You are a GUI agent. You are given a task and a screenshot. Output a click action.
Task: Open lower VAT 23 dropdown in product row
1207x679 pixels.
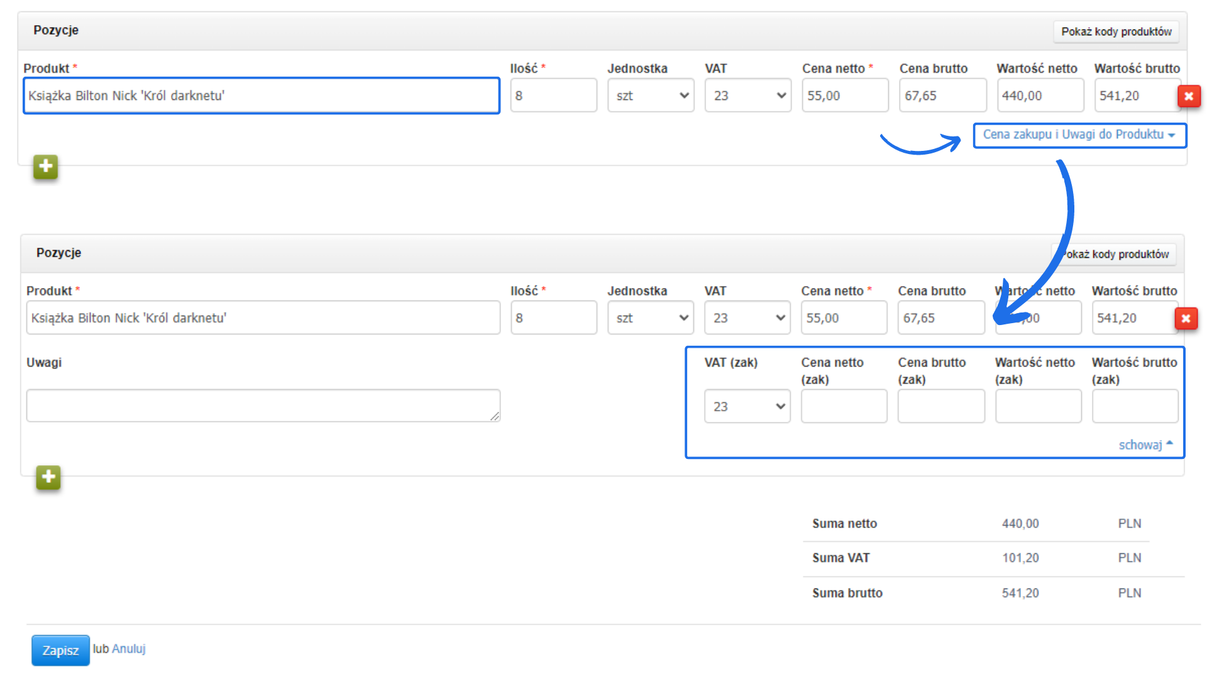click(747, 318)
